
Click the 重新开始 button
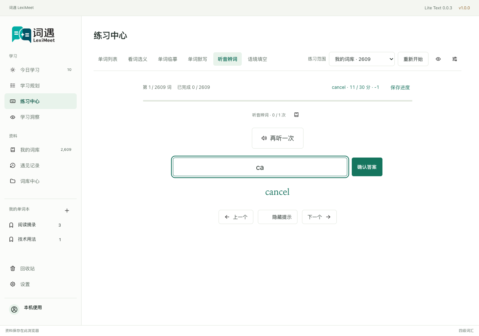tap(413, 59)
